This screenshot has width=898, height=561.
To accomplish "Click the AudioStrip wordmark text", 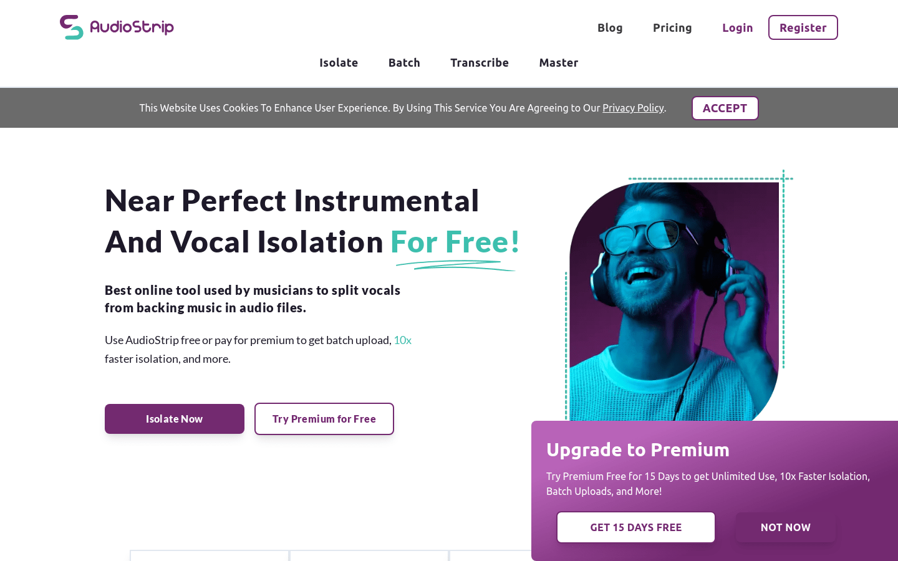I will pos(132,27).
